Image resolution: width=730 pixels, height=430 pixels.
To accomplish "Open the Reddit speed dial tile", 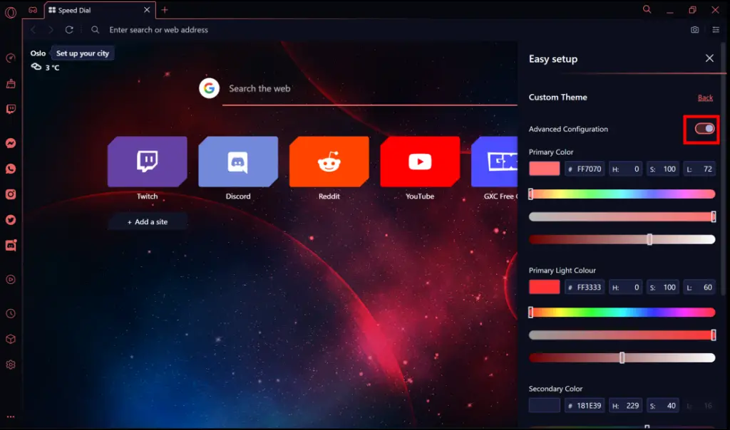I will pyautogui.click(x=329, y=162).
